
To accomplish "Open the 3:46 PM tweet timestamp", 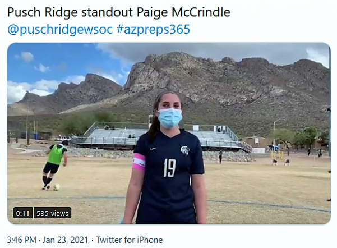I will [21, 240].
